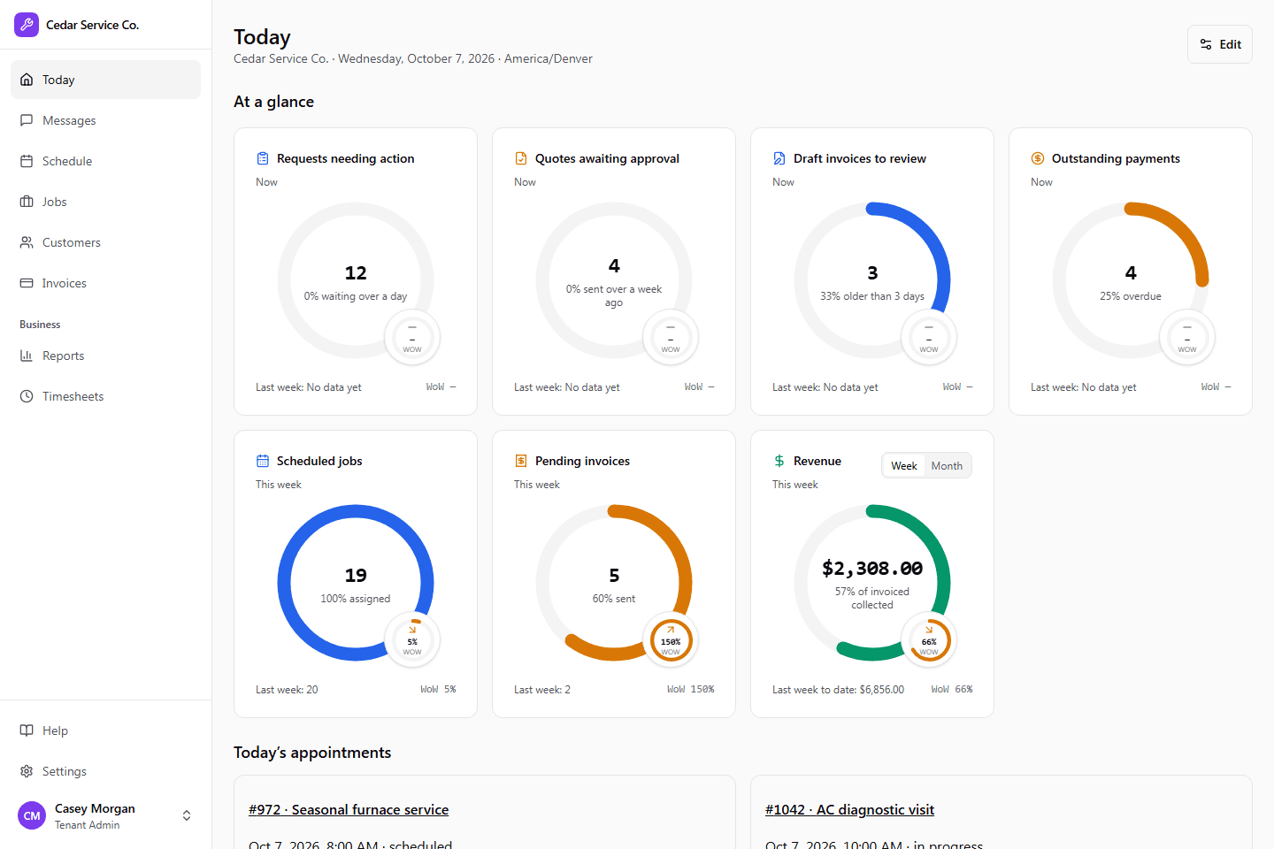Go to the Schedule page

(105, 161)
